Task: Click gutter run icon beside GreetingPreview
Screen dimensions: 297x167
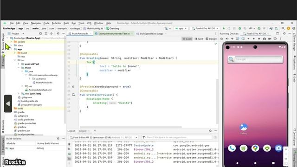Action: (x=73, y=95)
